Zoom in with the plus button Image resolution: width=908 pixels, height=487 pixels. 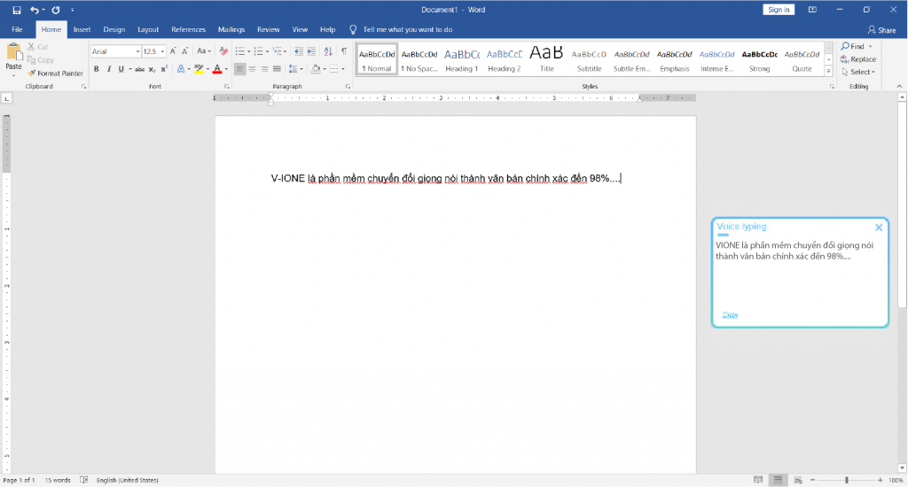point(881,480)
